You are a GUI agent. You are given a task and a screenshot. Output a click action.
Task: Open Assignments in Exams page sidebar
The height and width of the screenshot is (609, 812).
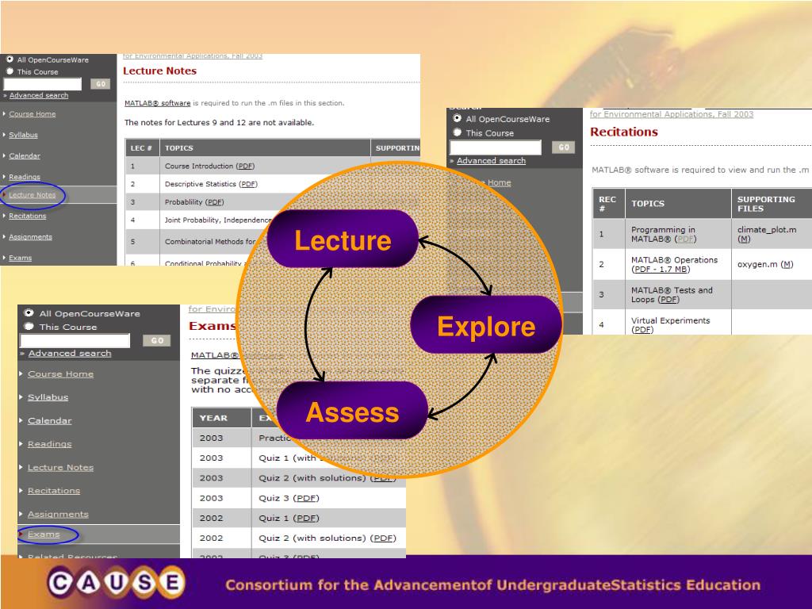pyautogui.click(x=58, y=514)
